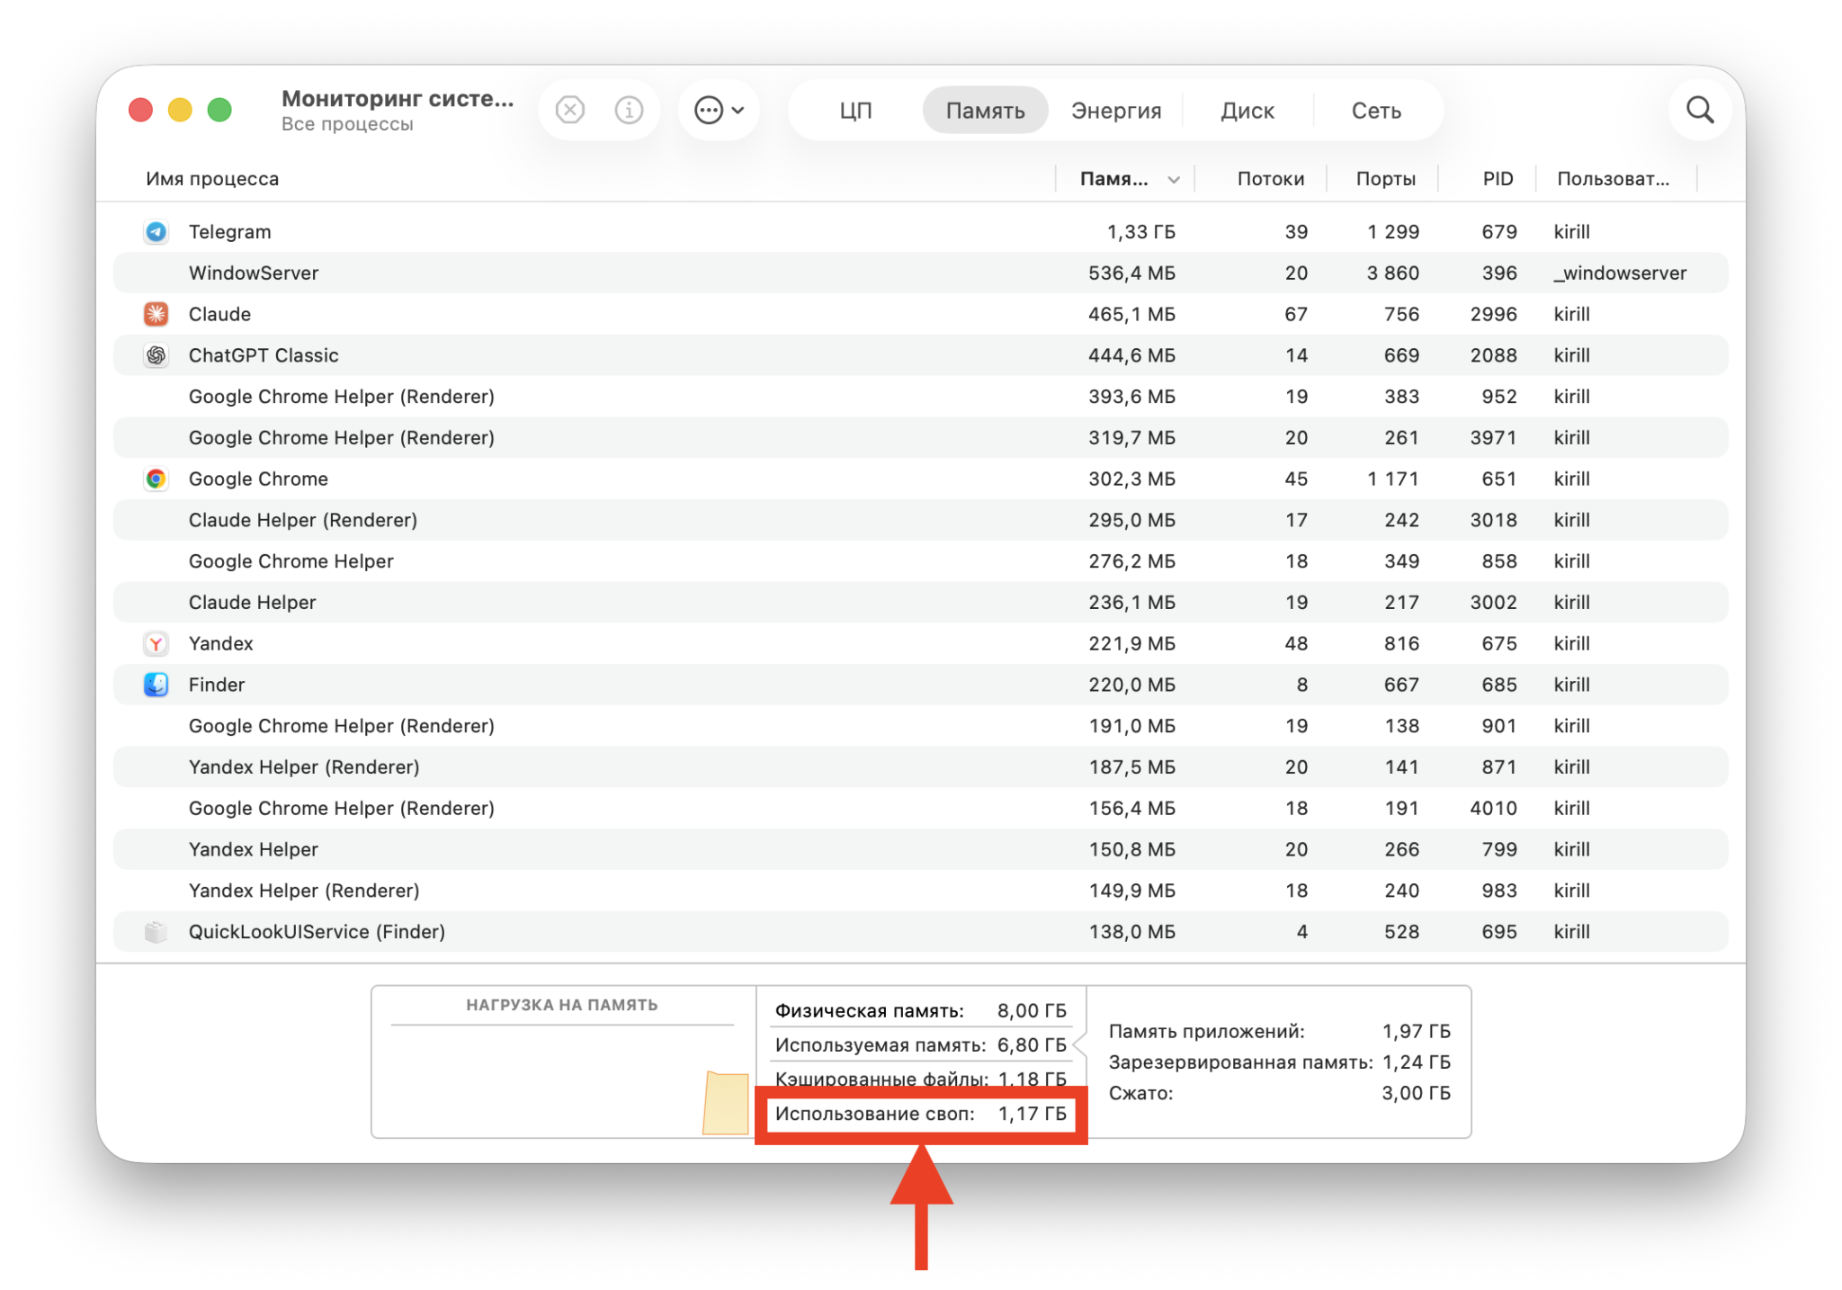Click the _windowserver user cell

1619,273
